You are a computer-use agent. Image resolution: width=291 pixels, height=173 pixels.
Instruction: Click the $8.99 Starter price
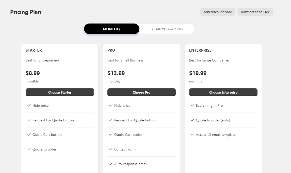pos(33,73)
